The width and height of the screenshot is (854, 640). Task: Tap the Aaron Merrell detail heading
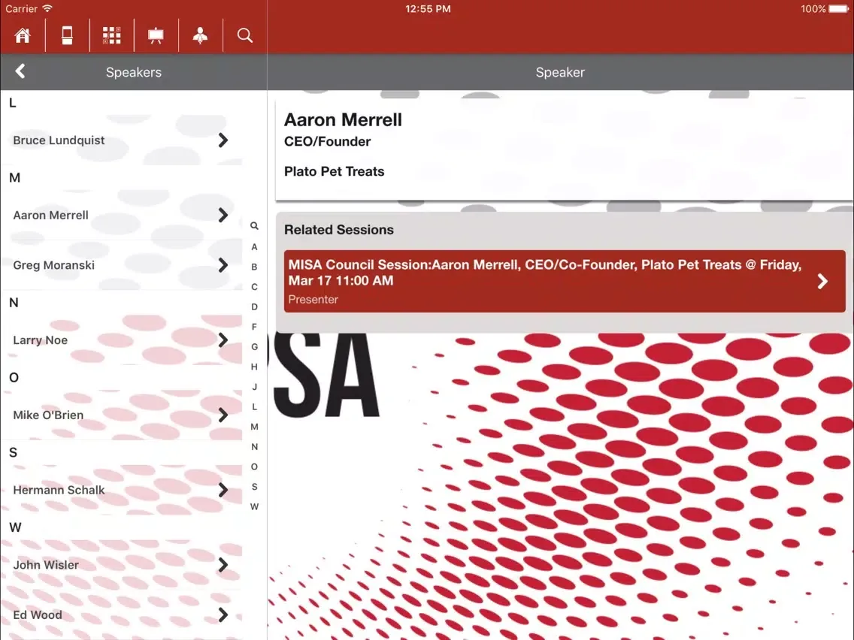pos(343,119)
